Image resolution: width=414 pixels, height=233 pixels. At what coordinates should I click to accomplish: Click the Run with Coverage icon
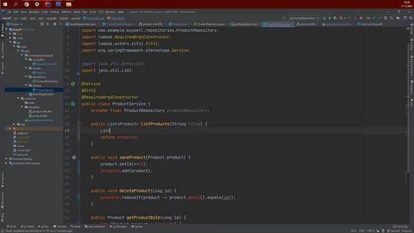pyautogui.click(x=335, y=18)
